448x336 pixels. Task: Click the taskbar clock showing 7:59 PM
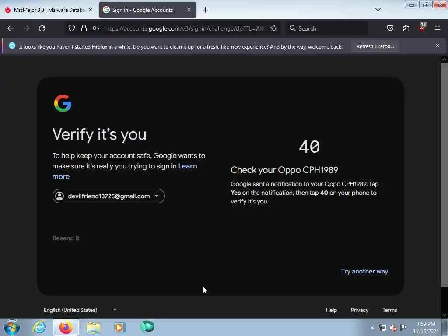tap(426, 328)
